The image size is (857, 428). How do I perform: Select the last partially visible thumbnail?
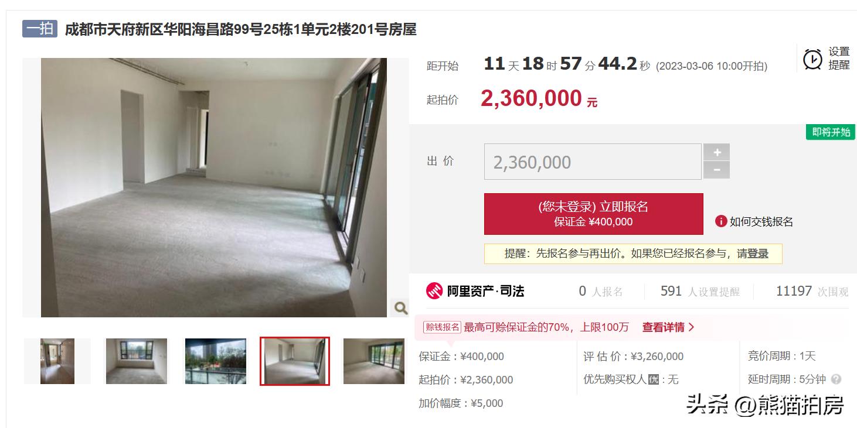click(374, 361)
